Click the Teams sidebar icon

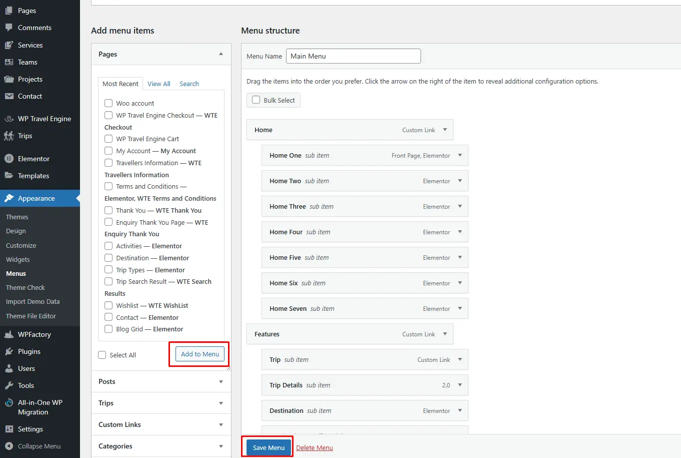[9, 62]
